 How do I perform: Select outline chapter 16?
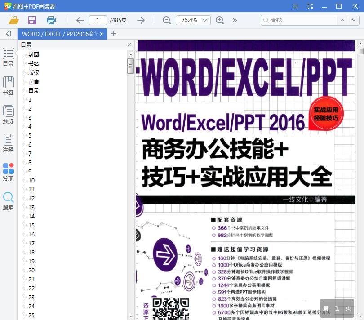tap(31, 235)
